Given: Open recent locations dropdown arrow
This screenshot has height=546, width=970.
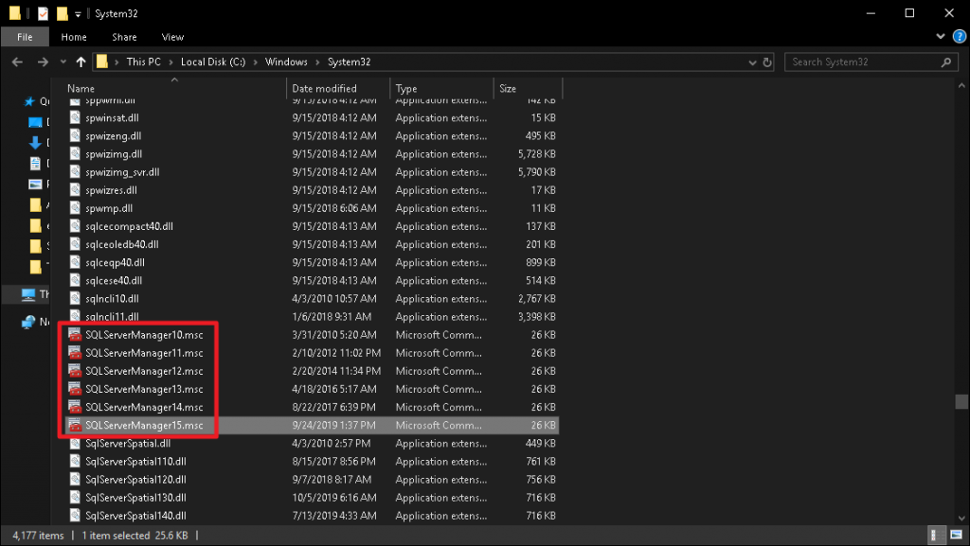Looking at the screenshot, I should (63, 62).
